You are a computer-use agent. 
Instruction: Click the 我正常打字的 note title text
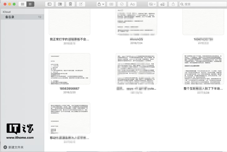tap(70, 39)
